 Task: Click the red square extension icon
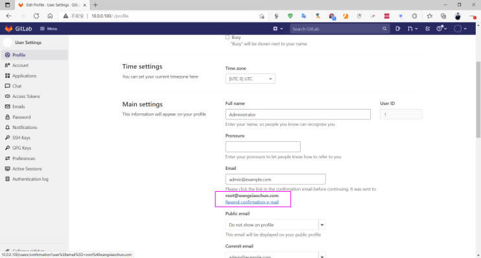pos(386,16)
